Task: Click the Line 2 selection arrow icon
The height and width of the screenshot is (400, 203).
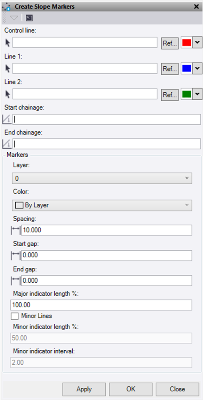Action: click(7, 94)
